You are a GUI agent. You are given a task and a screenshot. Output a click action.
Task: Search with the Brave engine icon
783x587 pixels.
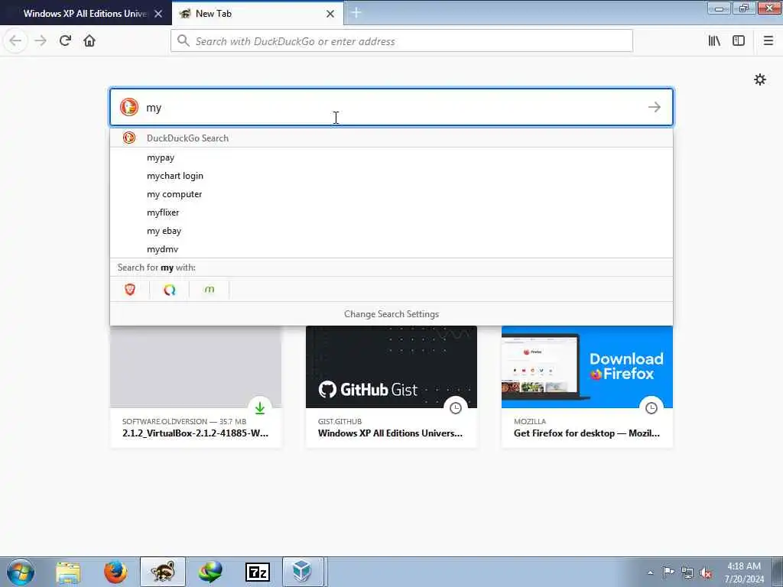[130, 290]
